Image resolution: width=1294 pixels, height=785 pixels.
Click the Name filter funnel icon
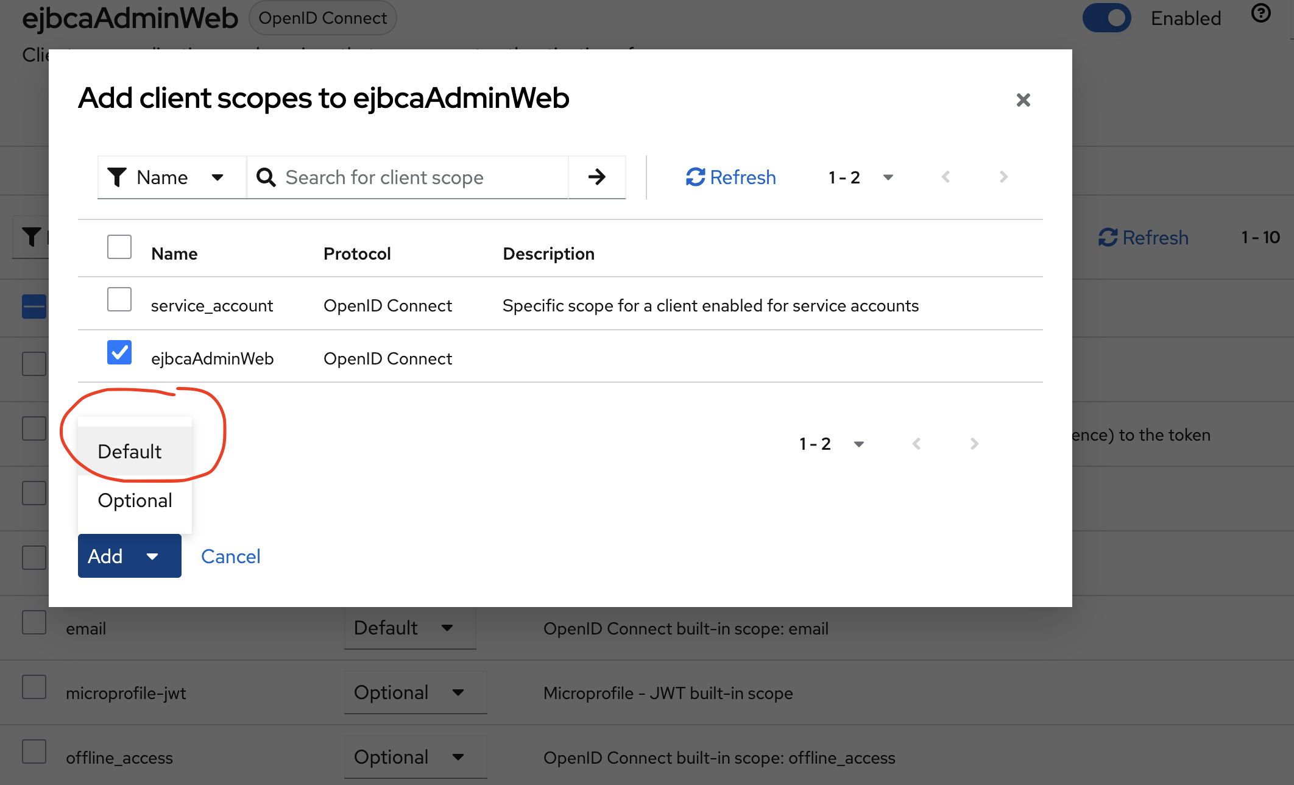[x=116, y=177]
